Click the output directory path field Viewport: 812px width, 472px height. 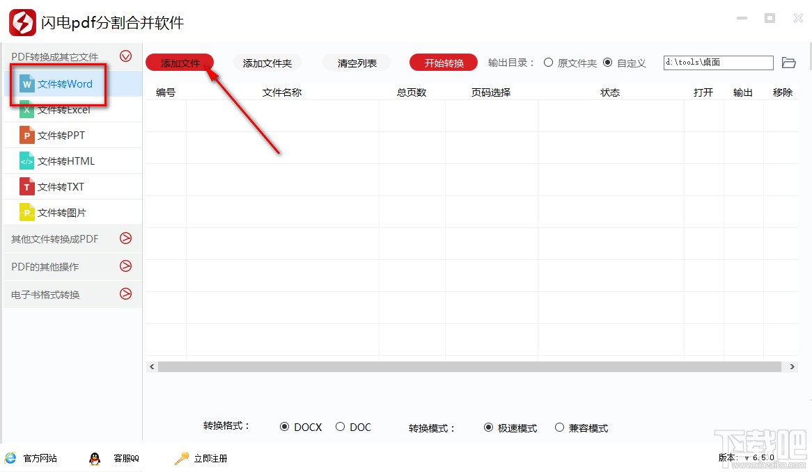click(717, 63)
